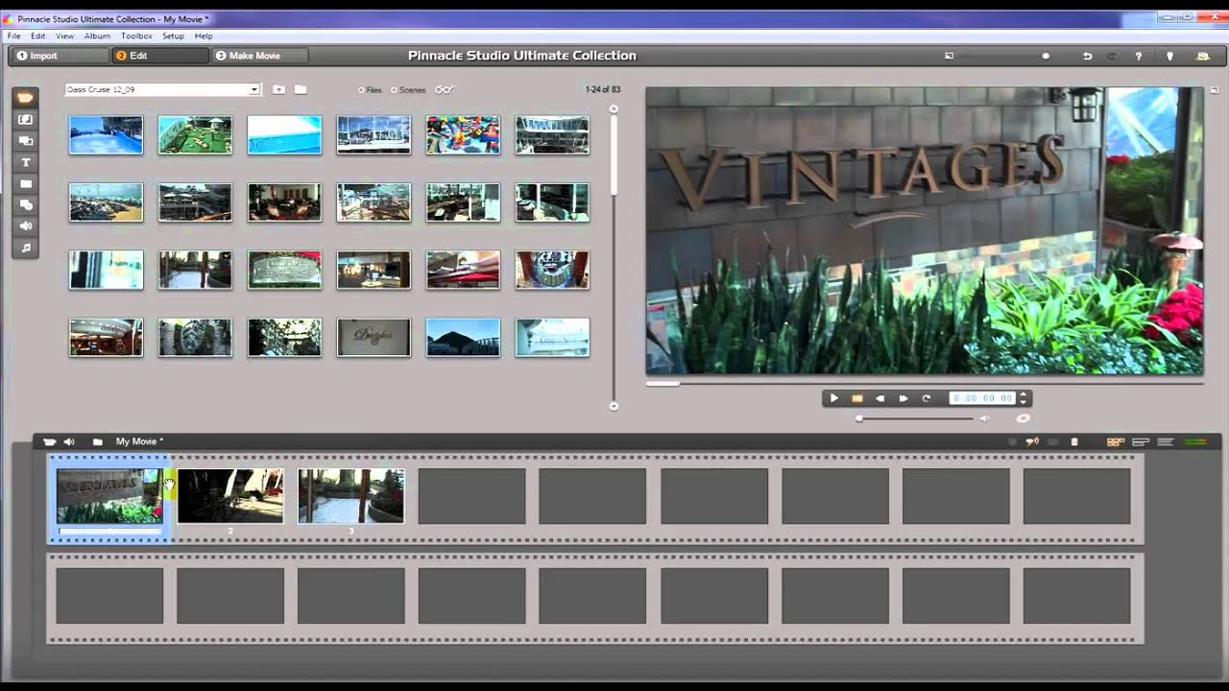Viewport: 1229px width, 691px height.
Task: Open the Transitions album tab
Action: (25, 120)
